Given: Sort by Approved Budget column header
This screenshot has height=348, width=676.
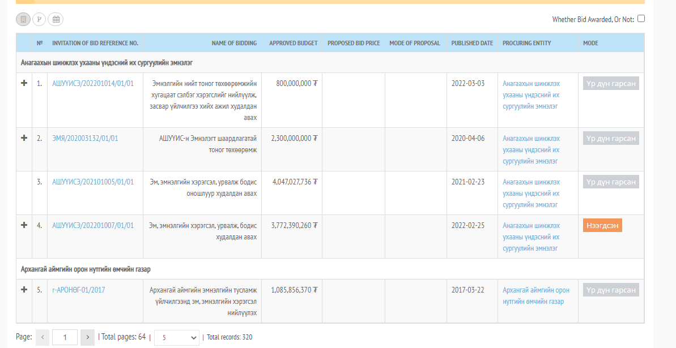Looking at the screenshot, I should pos(293,43).
